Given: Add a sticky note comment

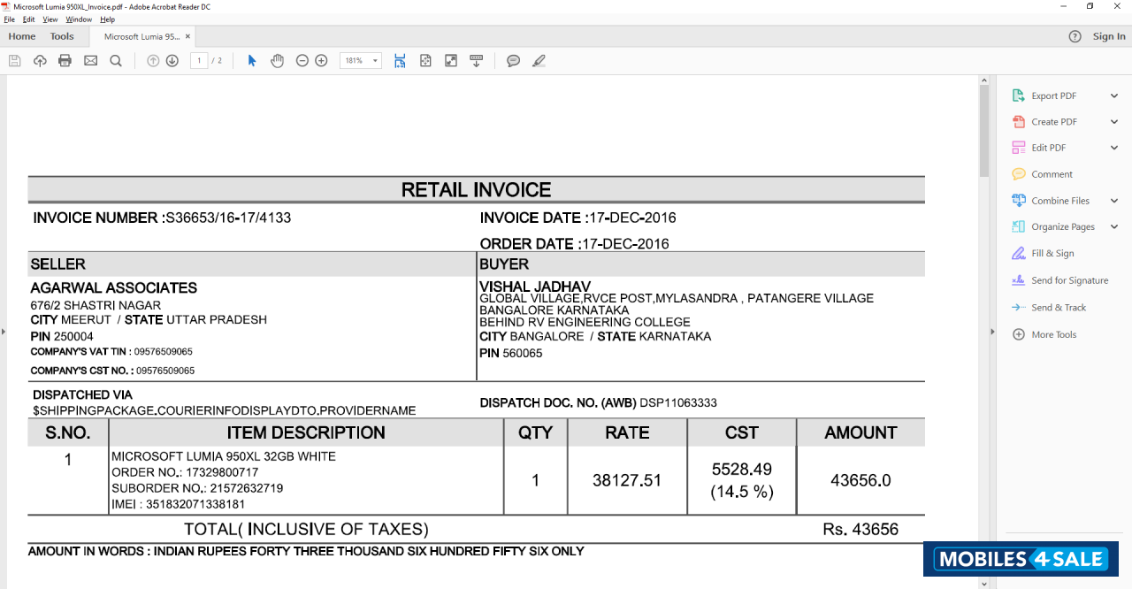Looking at the screenshot, I should (513, 61).
